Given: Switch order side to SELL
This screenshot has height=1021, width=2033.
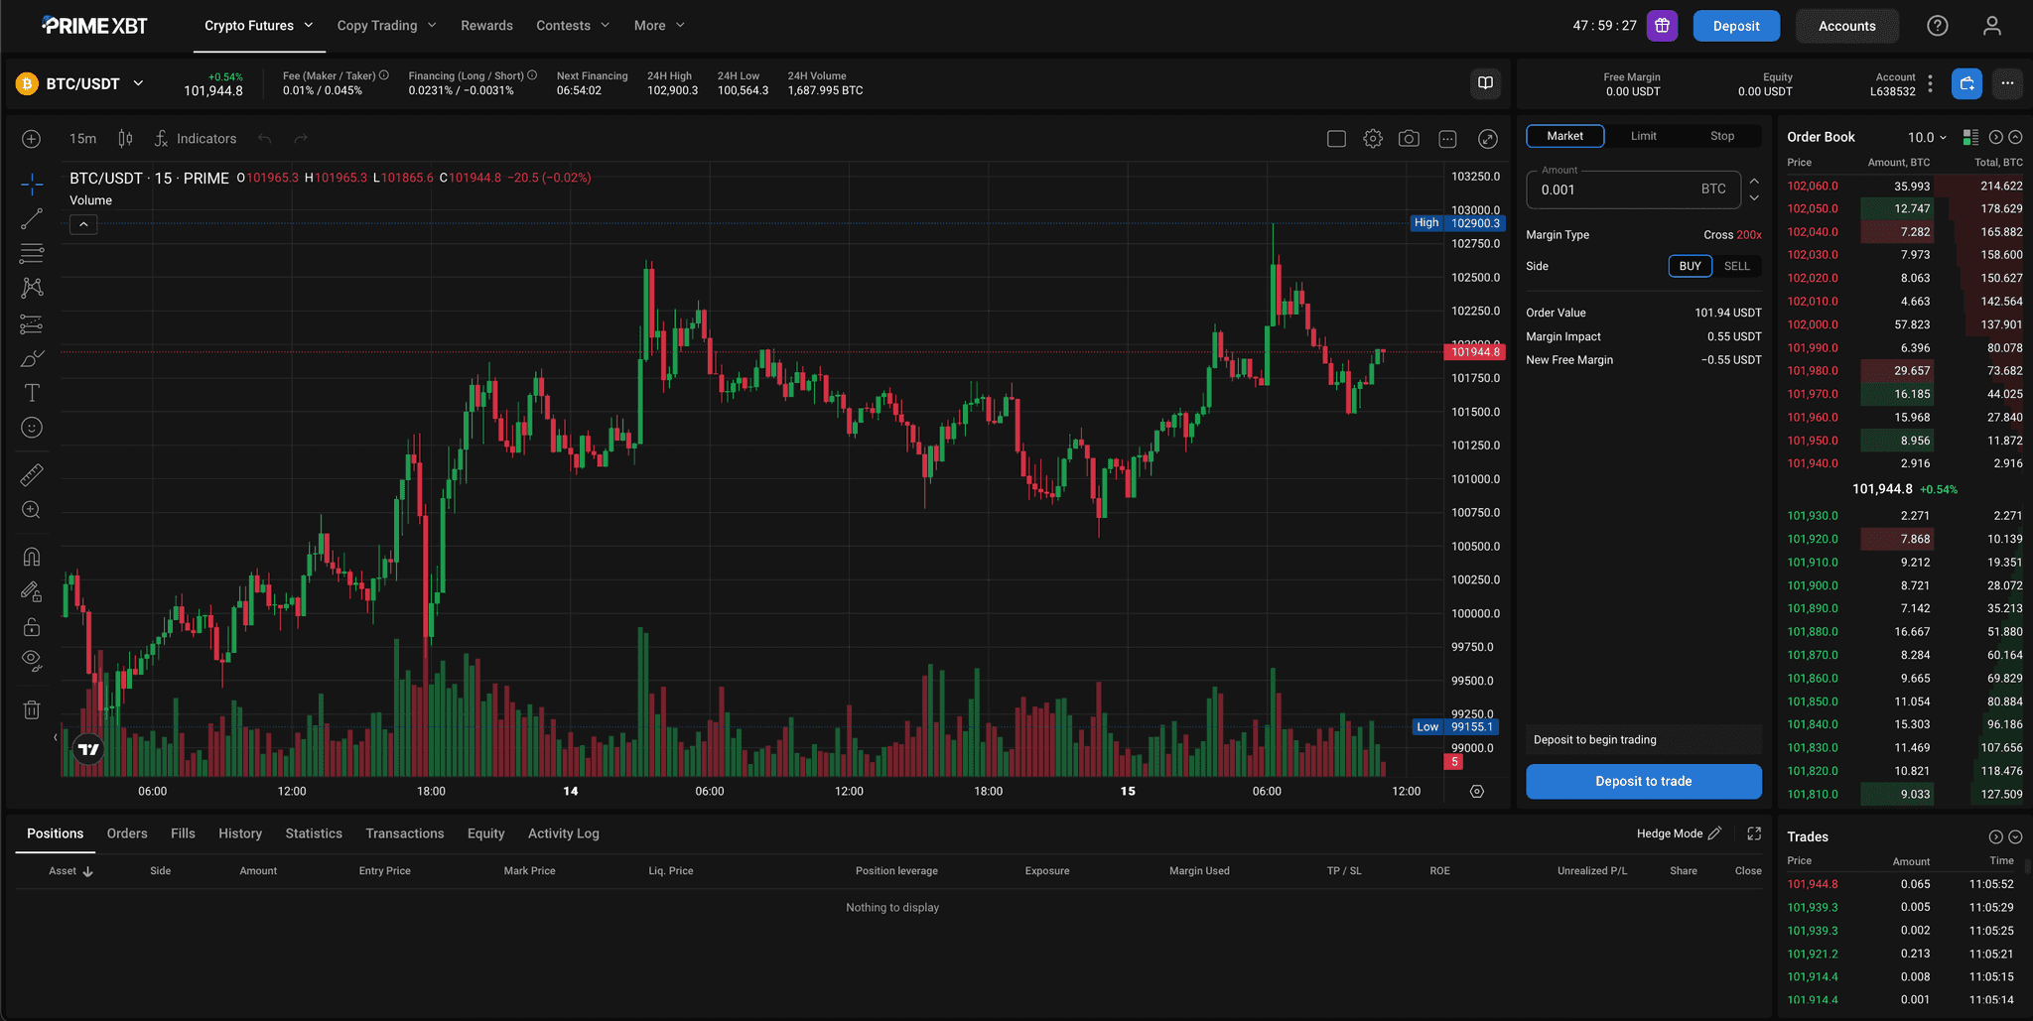Looking at the screenshot, I should [1736, 266].
